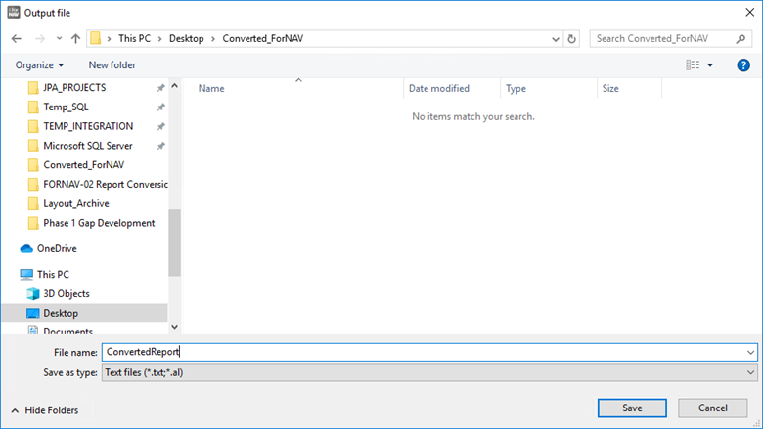Click the Up directory arrow icon
The height and width of the screenshot is (429, 763).
(75, 39)
